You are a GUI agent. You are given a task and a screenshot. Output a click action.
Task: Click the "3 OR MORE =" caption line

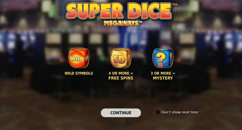[x=163, y=73]
